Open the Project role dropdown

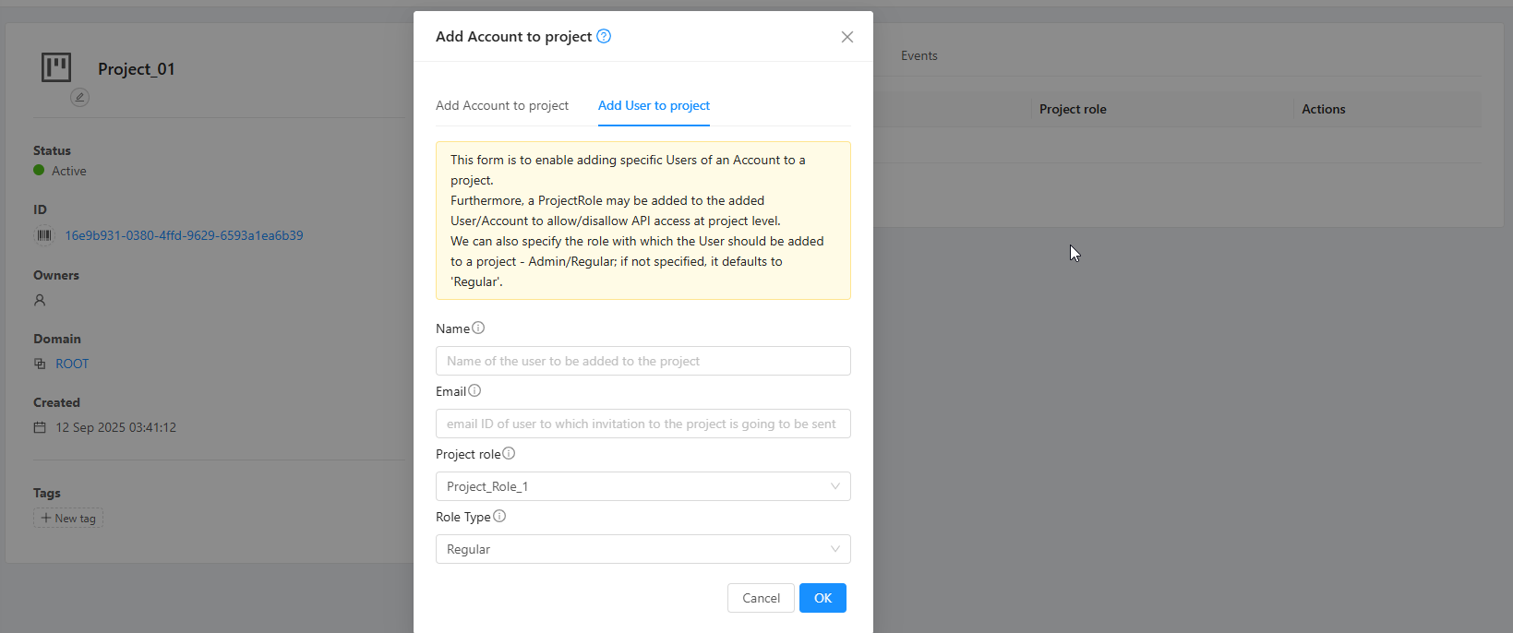[642, 486]
